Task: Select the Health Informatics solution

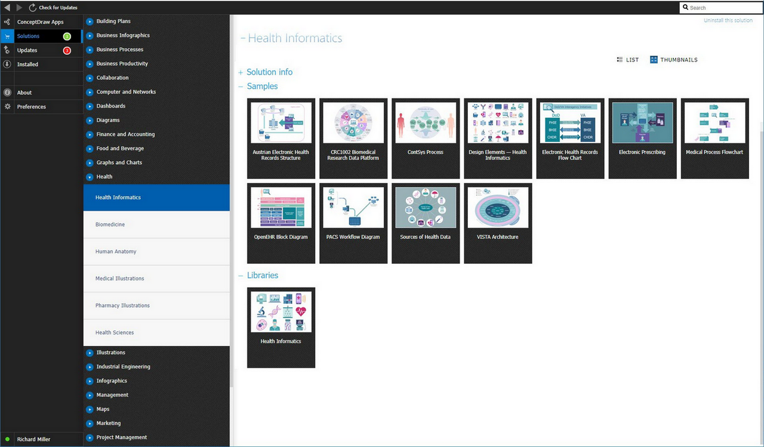Action: (x=156, y=198)
